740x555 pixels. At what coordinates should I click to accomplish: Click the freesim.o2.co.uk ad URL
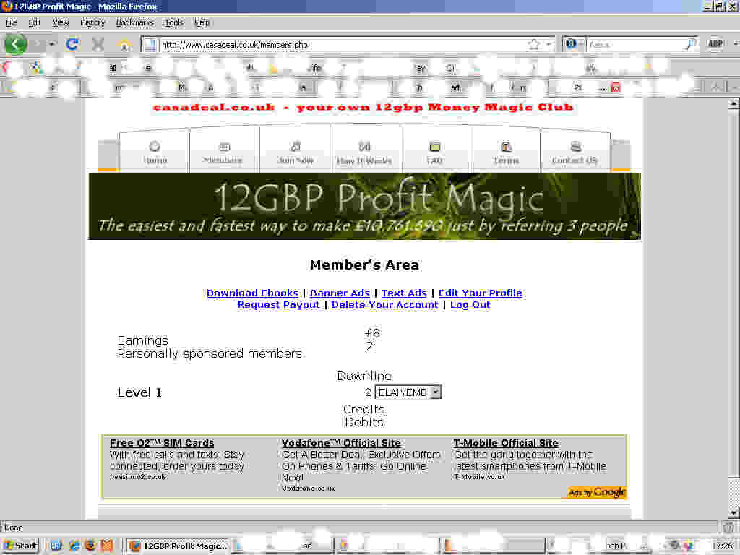coord(138,477)
